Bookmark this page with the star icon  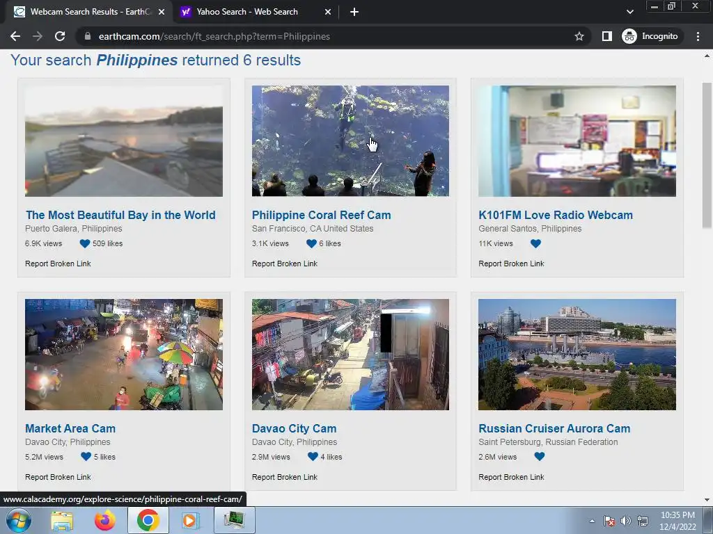(x=579, y=36)
